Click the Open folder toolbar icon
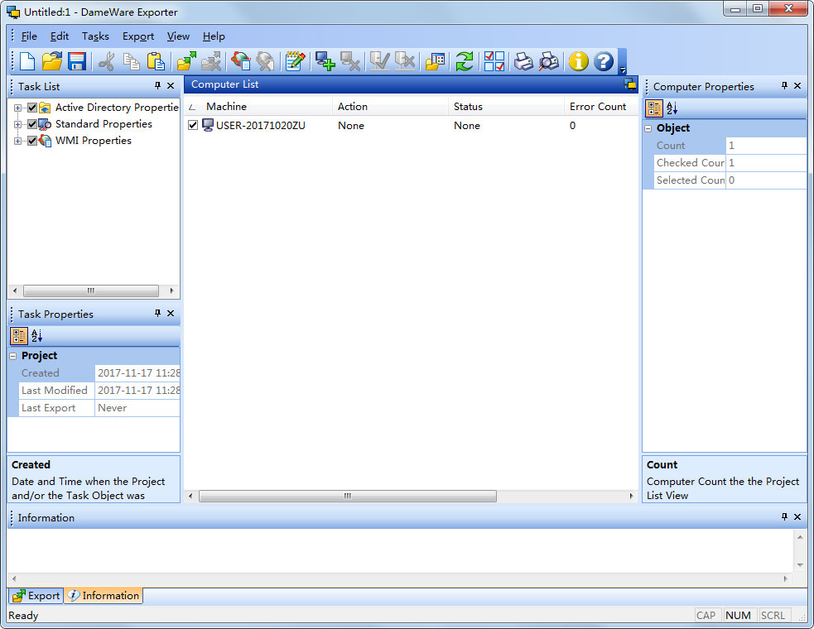The height and width of the screenshot is (629, 814). (52, 61)
